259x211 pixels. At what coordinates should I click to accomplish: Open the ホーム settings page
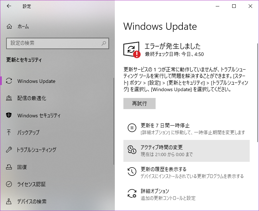click(x=57, y=26)
